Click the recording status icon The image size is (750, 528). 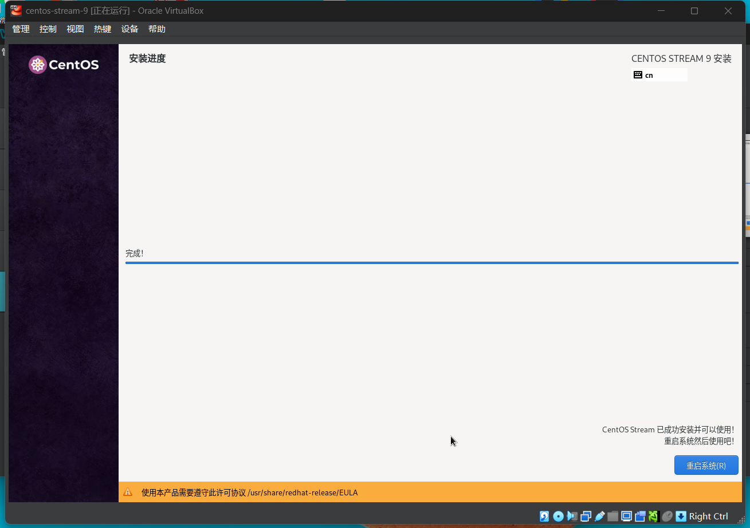tap(641, 517)
